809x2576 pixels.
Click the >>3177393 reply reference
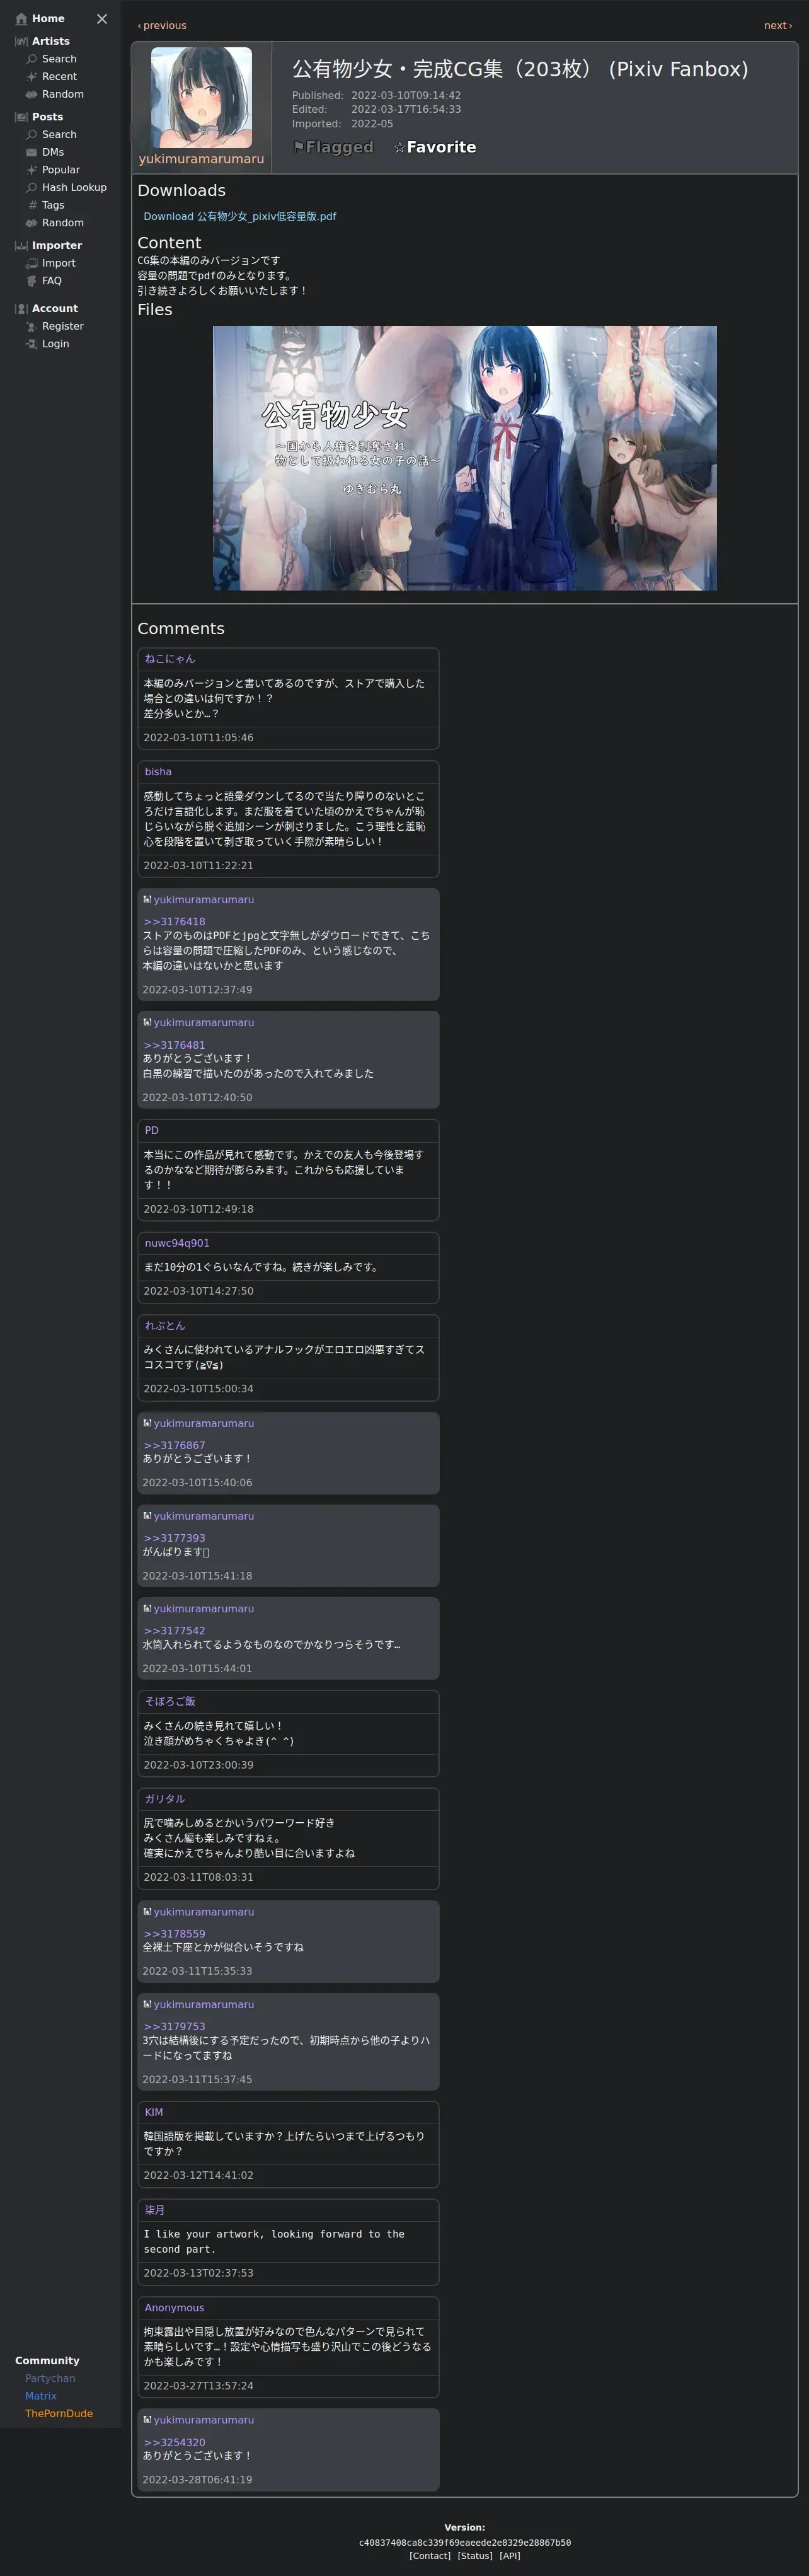(174, 1538)
